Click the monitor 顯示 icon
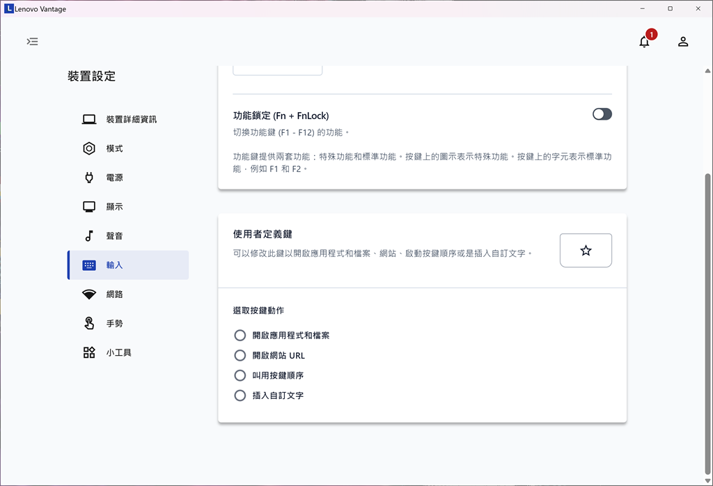Screen dimensions: 713x486 pos(89,207)
